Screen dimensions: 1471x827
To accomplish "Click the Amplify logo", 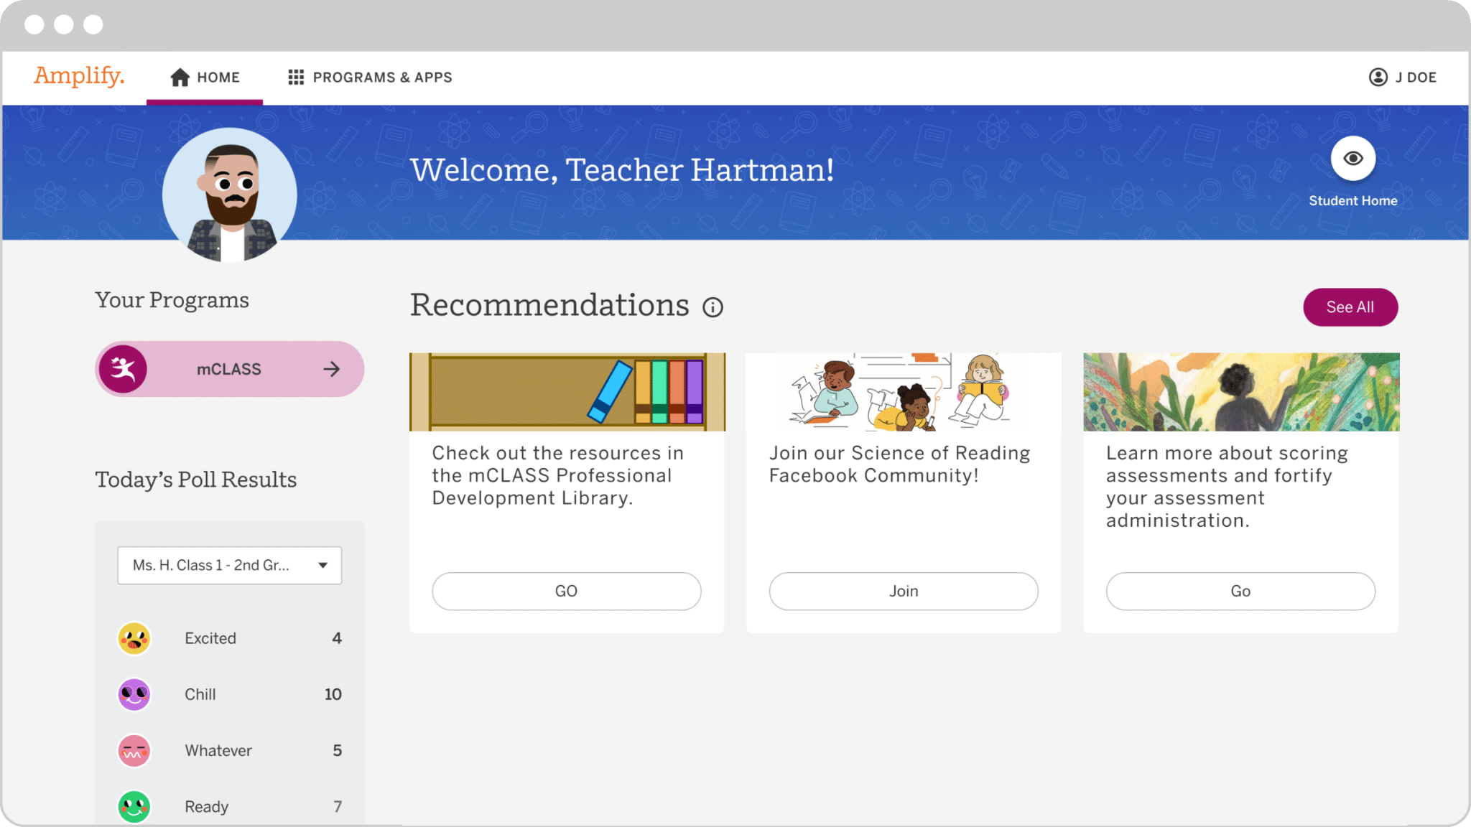I will [79, 75].
